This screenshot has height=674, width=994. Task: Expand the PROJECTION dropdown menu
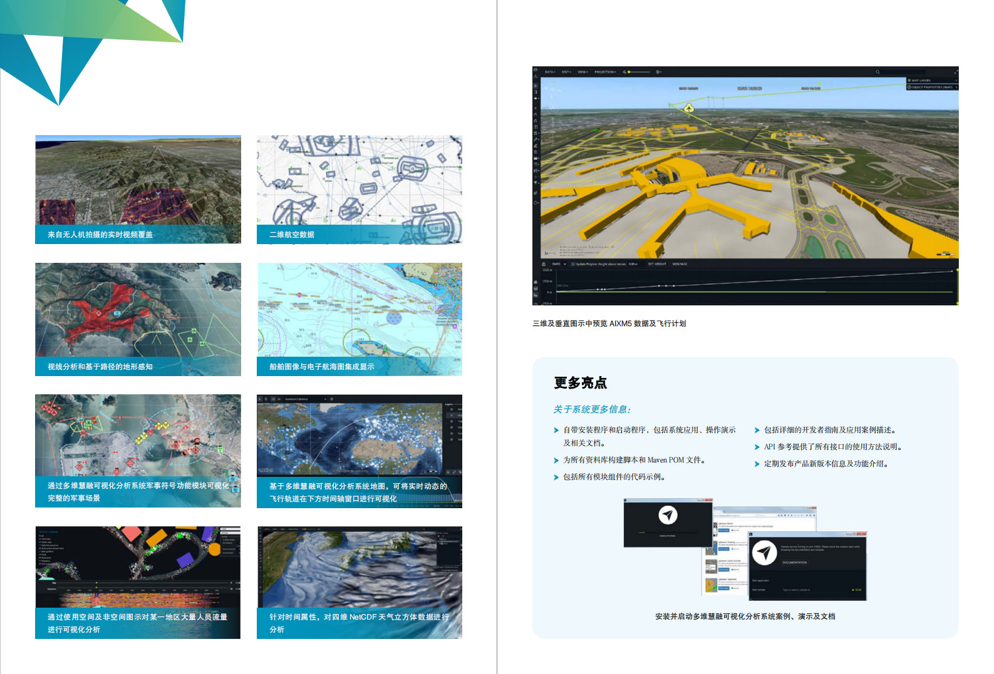coord(605,72)
